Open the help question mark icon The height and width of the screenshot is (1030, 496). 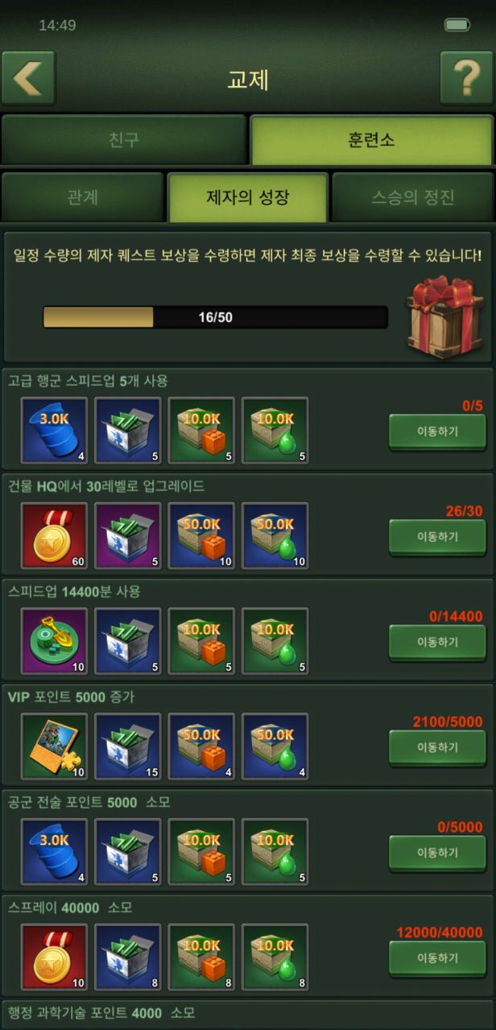(x=466, y=78)
